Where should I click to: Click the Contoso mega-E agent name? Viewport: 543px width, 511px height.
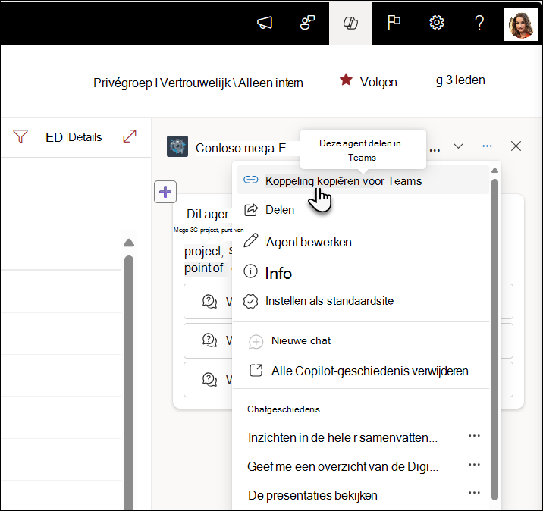click(241, 148)
